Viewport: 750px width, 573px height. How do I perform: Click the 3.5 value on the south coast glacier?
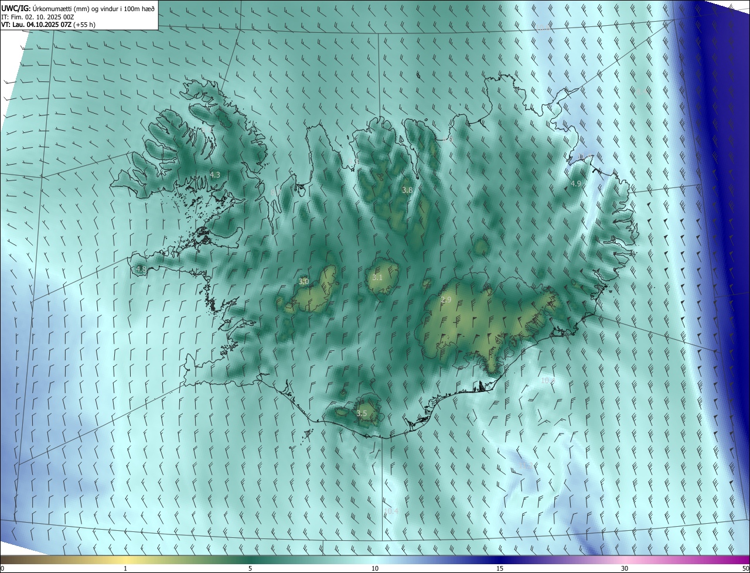[362, 414]
